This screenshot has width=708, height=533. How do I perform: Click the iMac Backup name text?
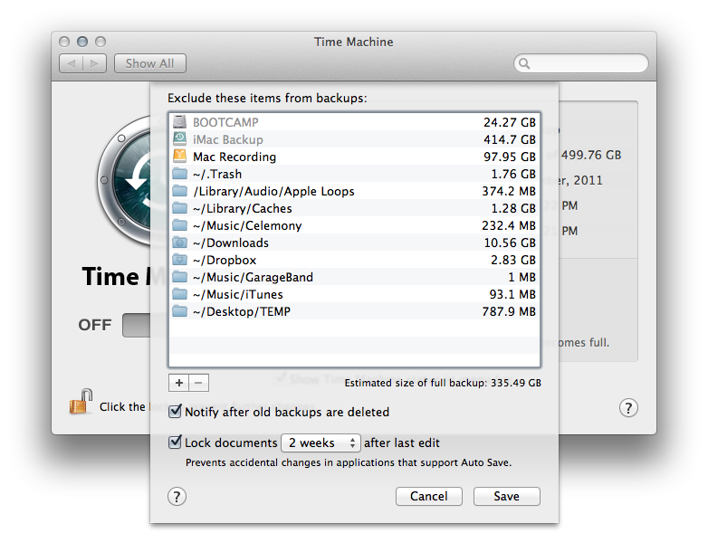tap(228, 139)
